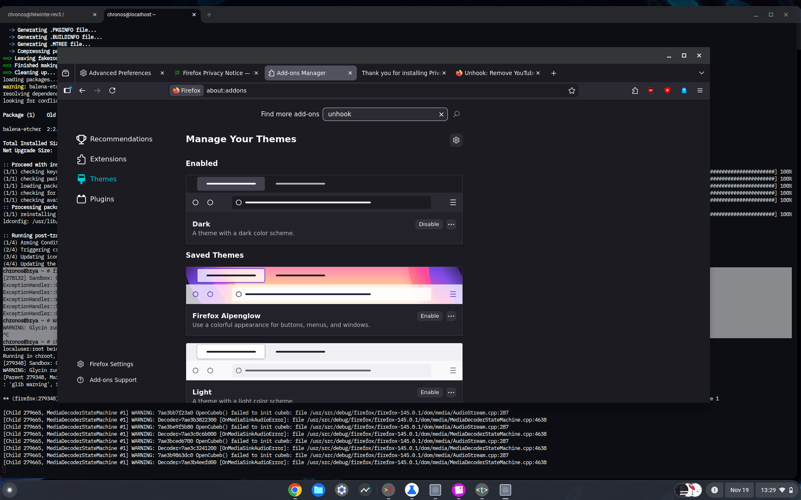Open more options for the Light theme

451,392
